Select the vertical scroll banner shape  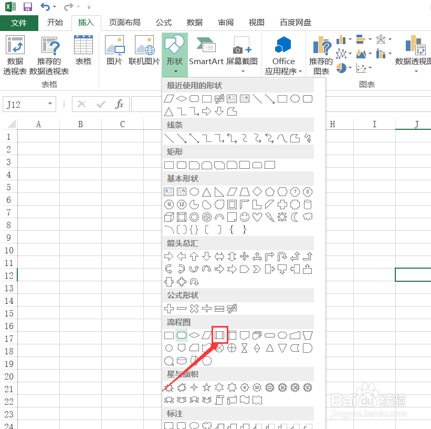[x=219, y=400]
